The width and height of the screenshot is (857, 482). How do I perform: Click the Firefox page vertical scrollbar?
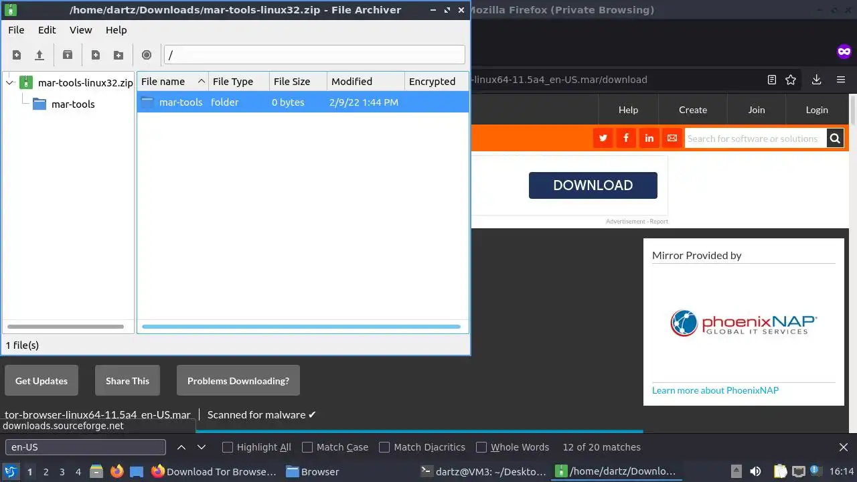(854, 110)
